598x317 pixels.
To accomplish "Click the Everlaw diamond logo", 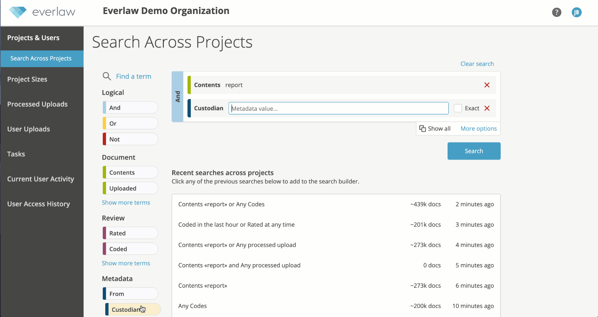I will tap(18, 12).
